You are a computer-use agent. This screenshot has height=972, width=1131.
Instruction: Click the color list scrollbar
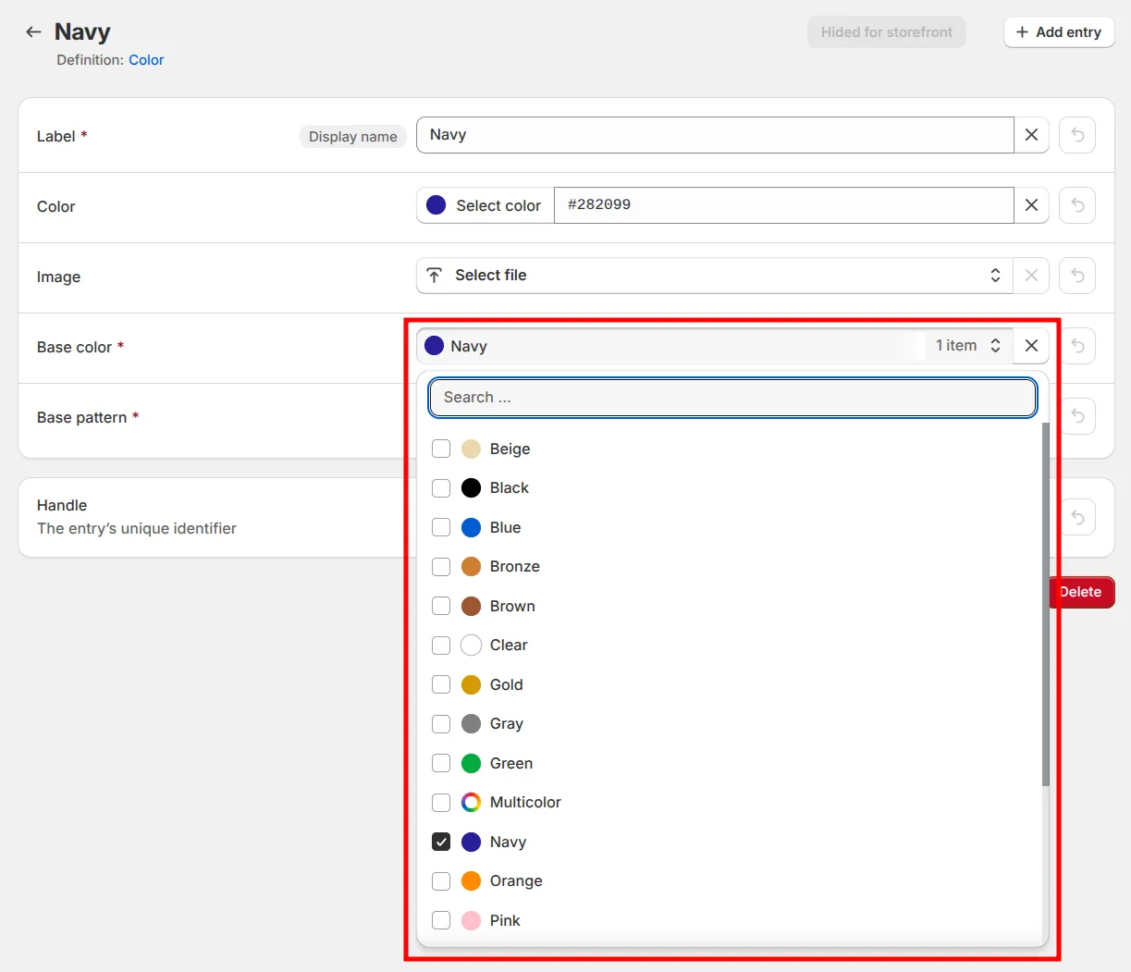(x=1046, y=604)
